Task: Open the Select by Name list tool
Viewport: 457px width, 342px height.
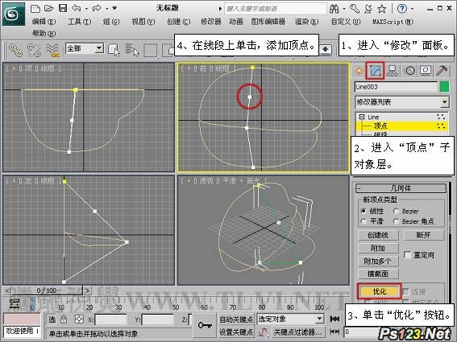Action: tap(132, 50)
